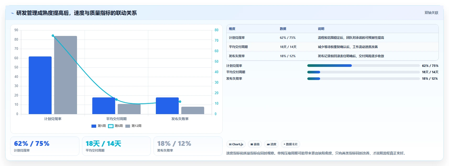This screenshot has height=166, width=449.
Task: Click the small blue icon beside the panel title
Action: (x=12, y=13)
